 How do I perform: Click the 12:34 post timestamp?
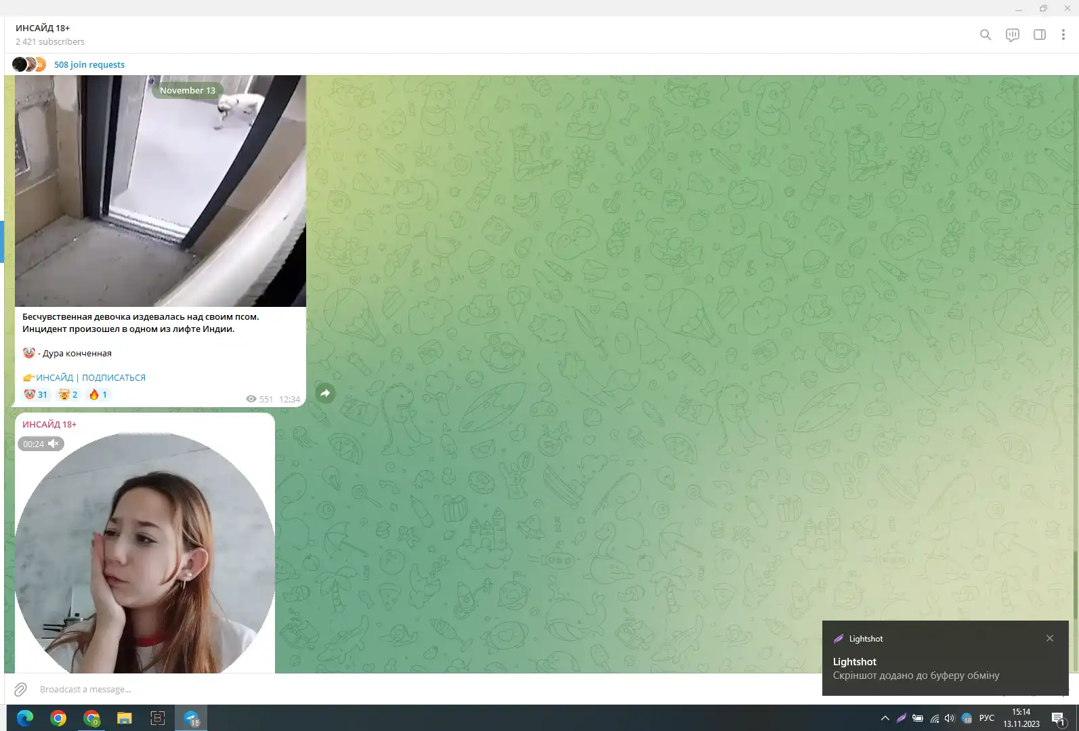pyautogui.click(x=289, y=399)
